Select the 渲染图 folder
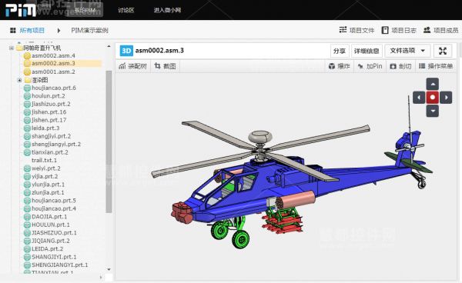This screenshot has width=462, height=283. (x=40, y=80)
